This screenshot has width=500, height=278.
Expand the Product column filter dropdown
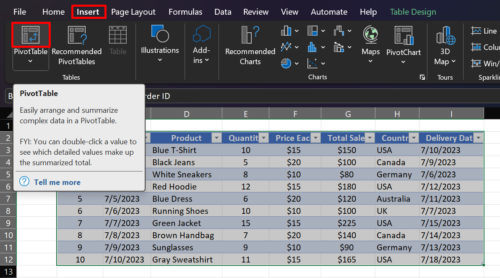tap(216, 138)
